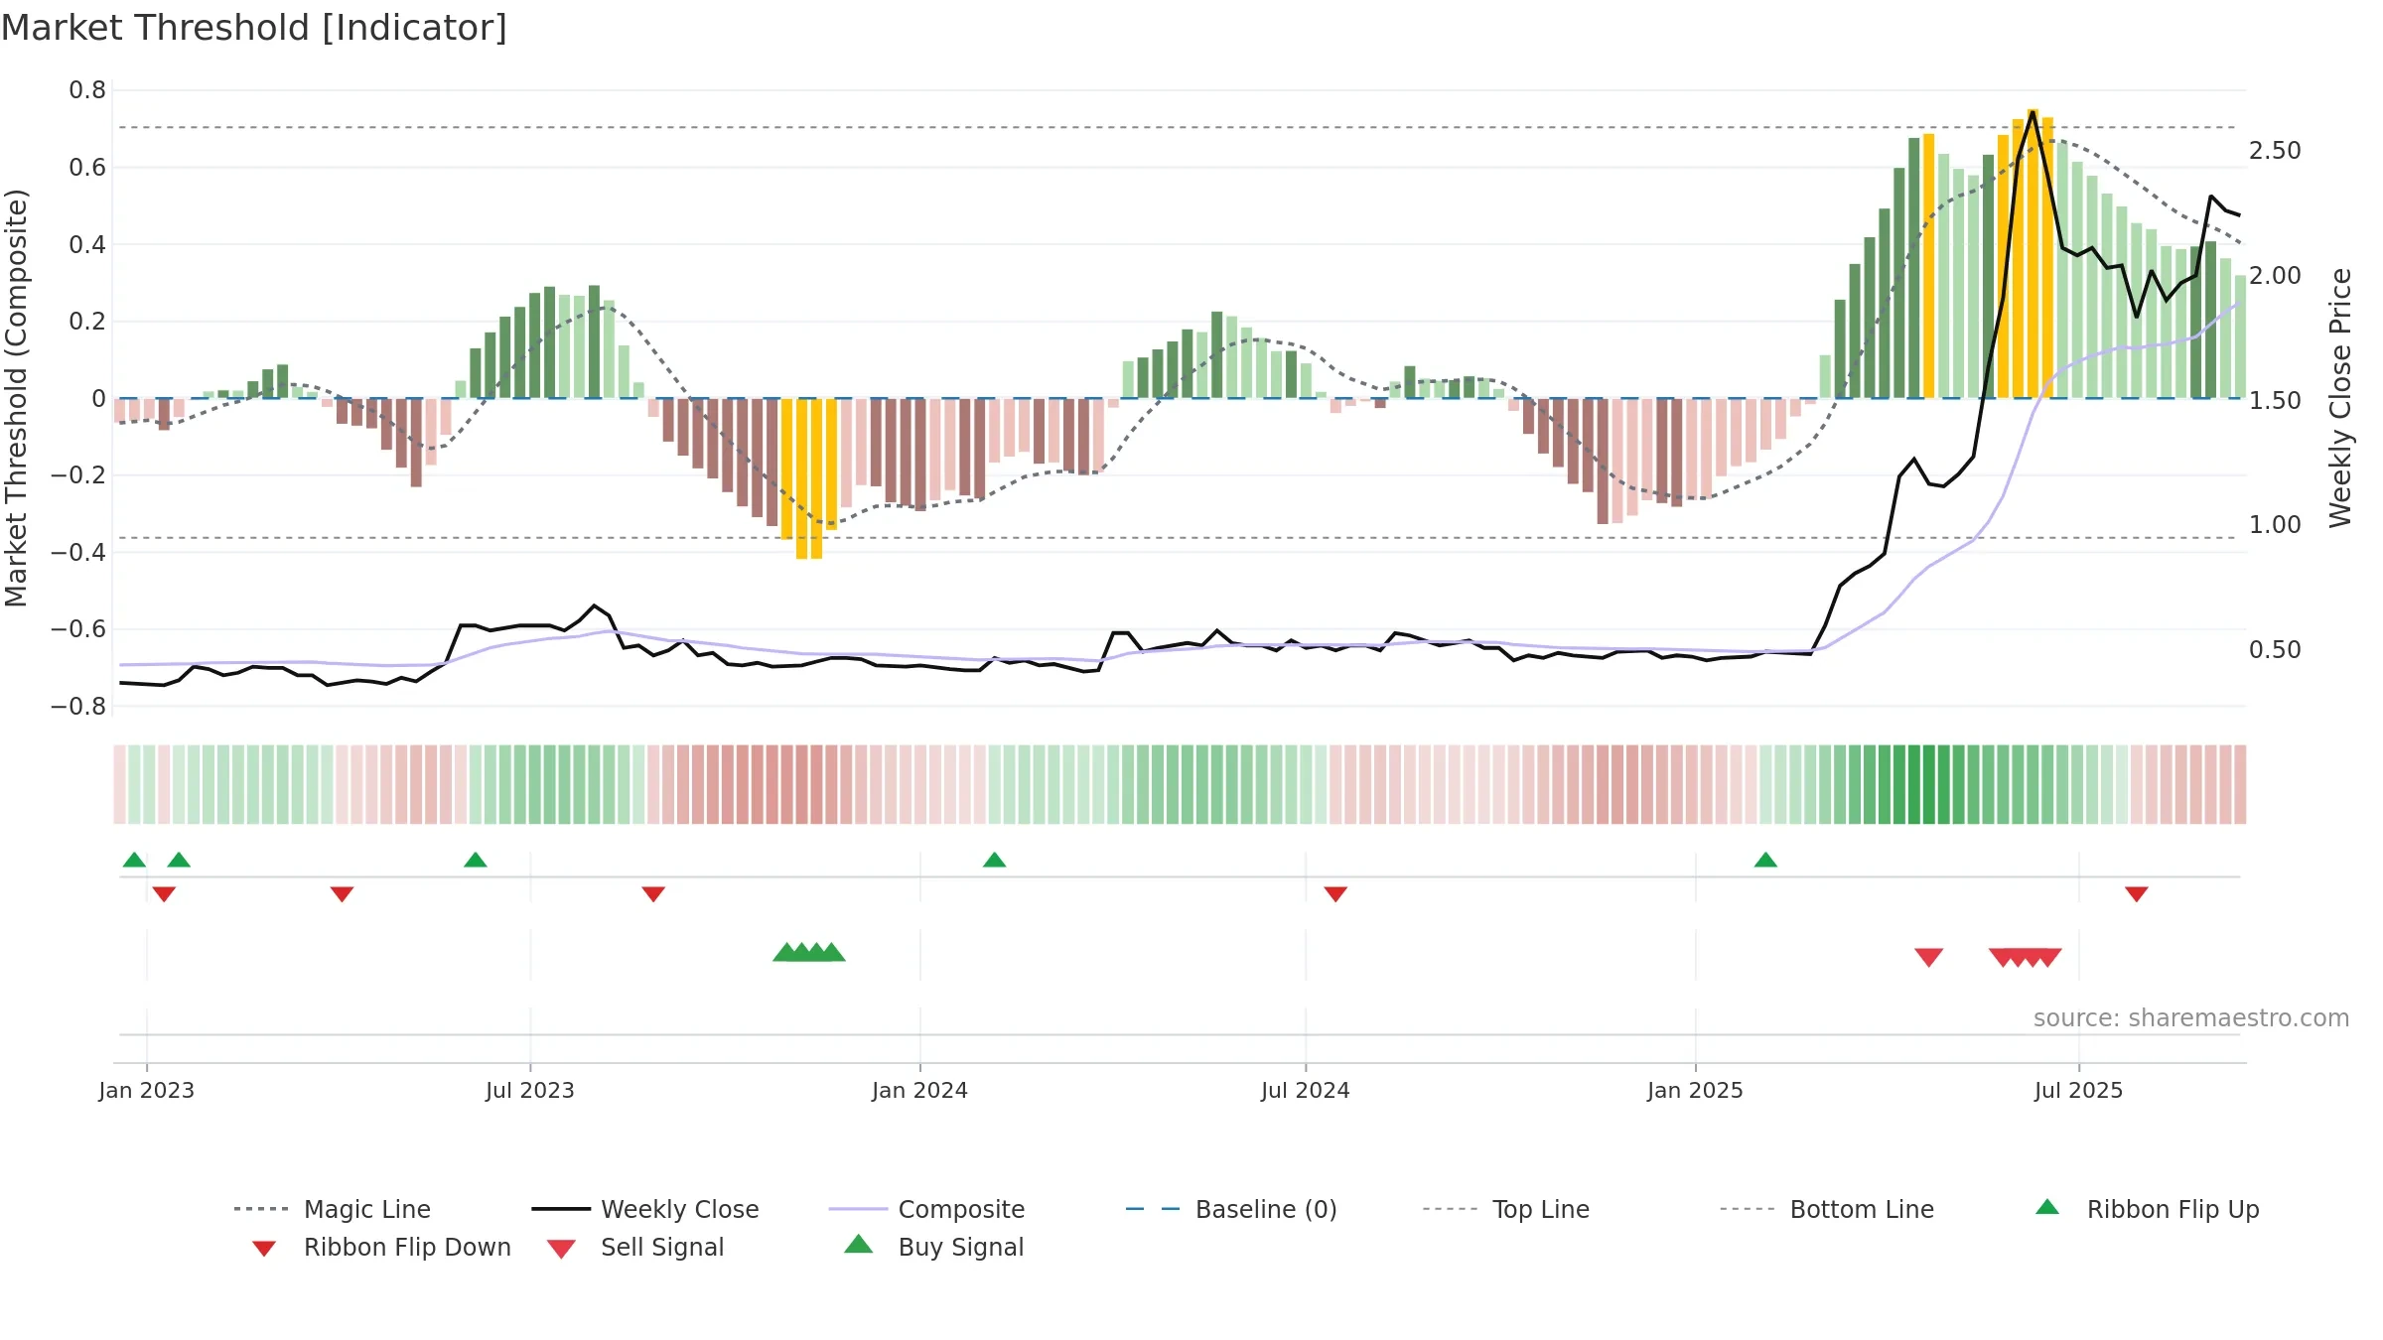
Task: Toggle the Bottom Line legend entry
Action: tap(1827, 1209)
